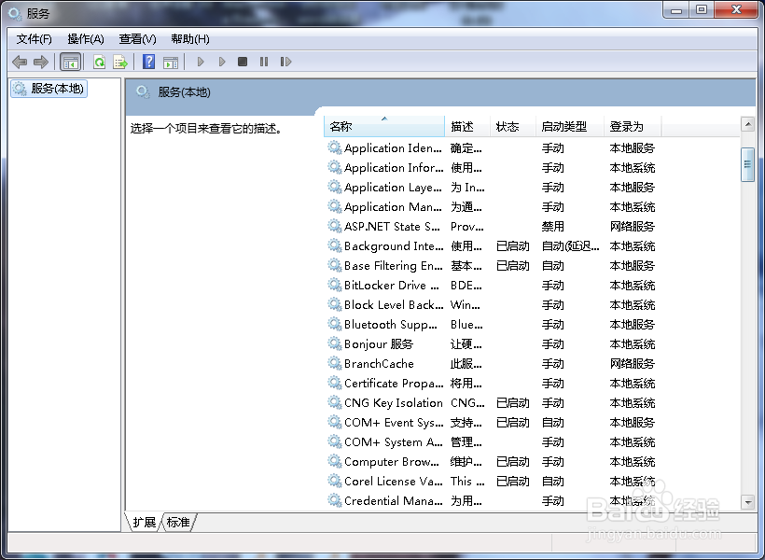Select the BranchCache service
Screen dimensions: 765x560
point(492,364)
